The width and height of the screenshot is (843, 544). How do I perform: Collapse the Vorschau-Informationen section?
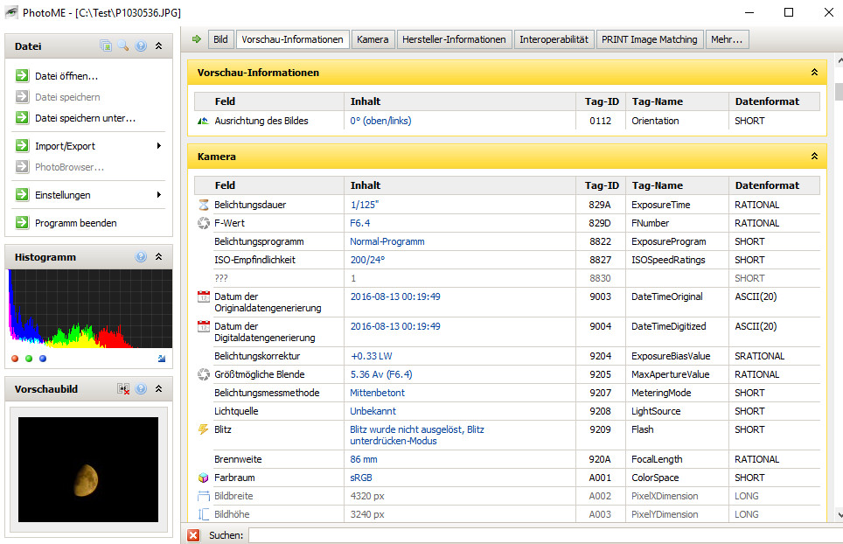click(x=814, y=73)
